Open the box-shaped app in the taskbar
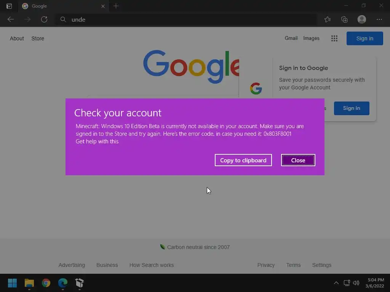The width and height of the screenshot is (390, 292). 80,283
